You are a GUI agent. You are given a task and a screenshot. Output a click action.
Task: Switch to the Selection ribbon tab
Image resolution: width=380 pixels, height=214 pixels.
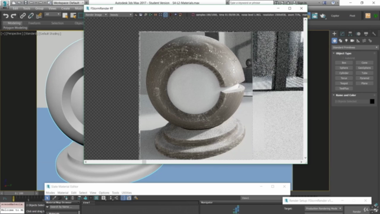point(58,23)
